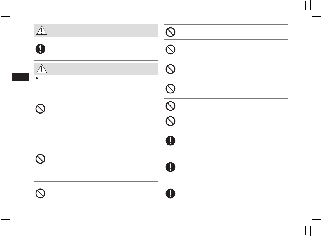Click the bottom exclamation icon in the right column

[171, 193]
